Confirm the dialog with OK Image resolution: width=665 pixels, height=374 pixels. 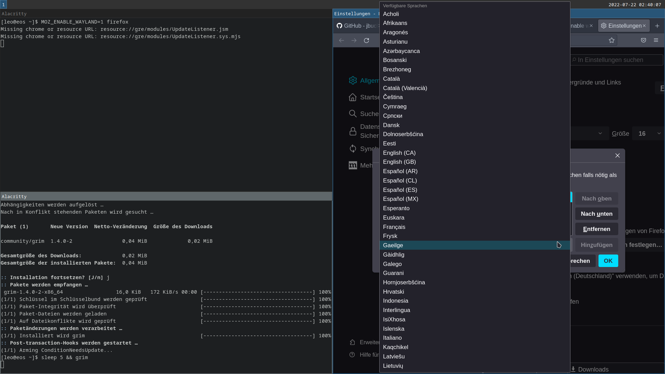(x=608, y=261)
